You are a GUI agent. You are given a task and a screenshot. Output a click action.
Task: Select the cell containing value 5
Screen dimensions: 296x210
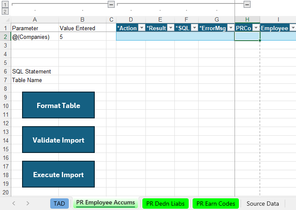coord(82,37)
